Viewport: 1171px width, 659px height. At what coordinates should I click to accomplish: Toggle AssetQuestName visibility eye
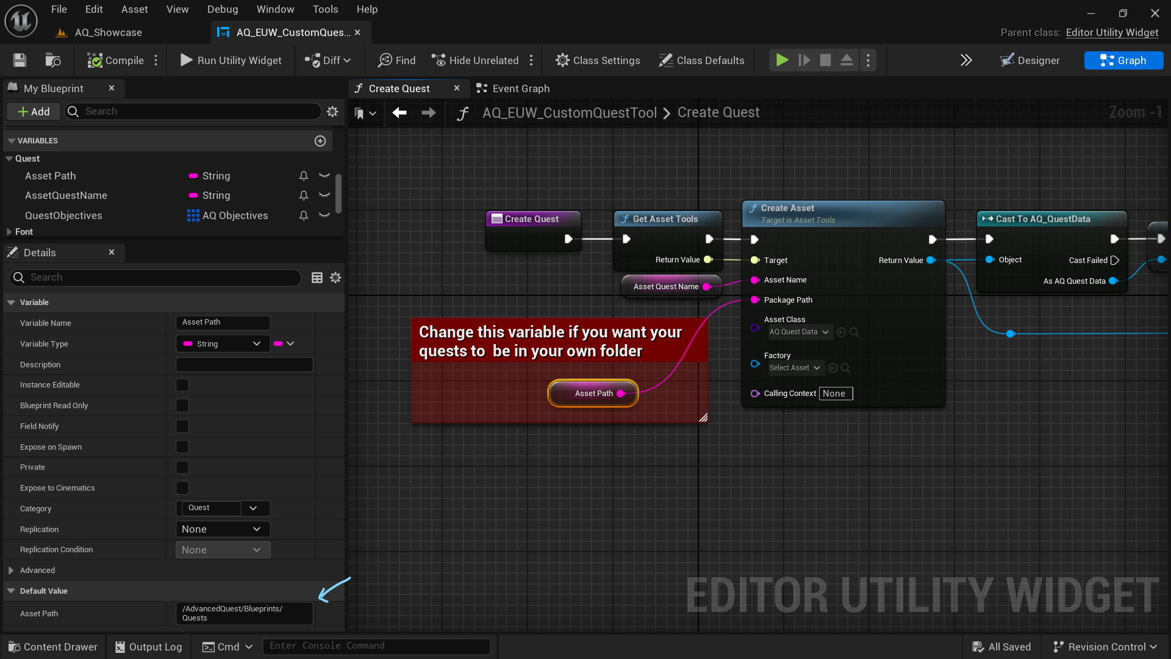(324, 195)
